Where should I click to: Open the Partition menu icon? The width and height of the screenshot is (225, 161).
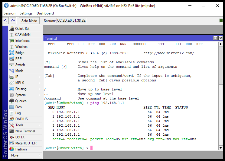click(x=11, y=149)
